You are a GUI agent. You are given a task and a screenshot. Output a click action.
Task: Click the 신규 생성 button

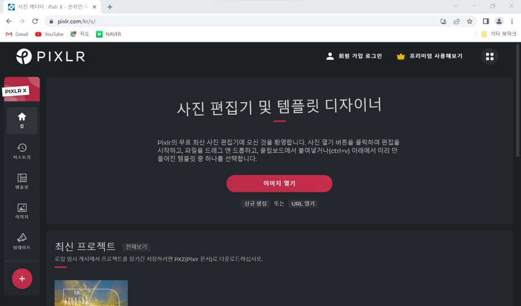click(255, 203)
